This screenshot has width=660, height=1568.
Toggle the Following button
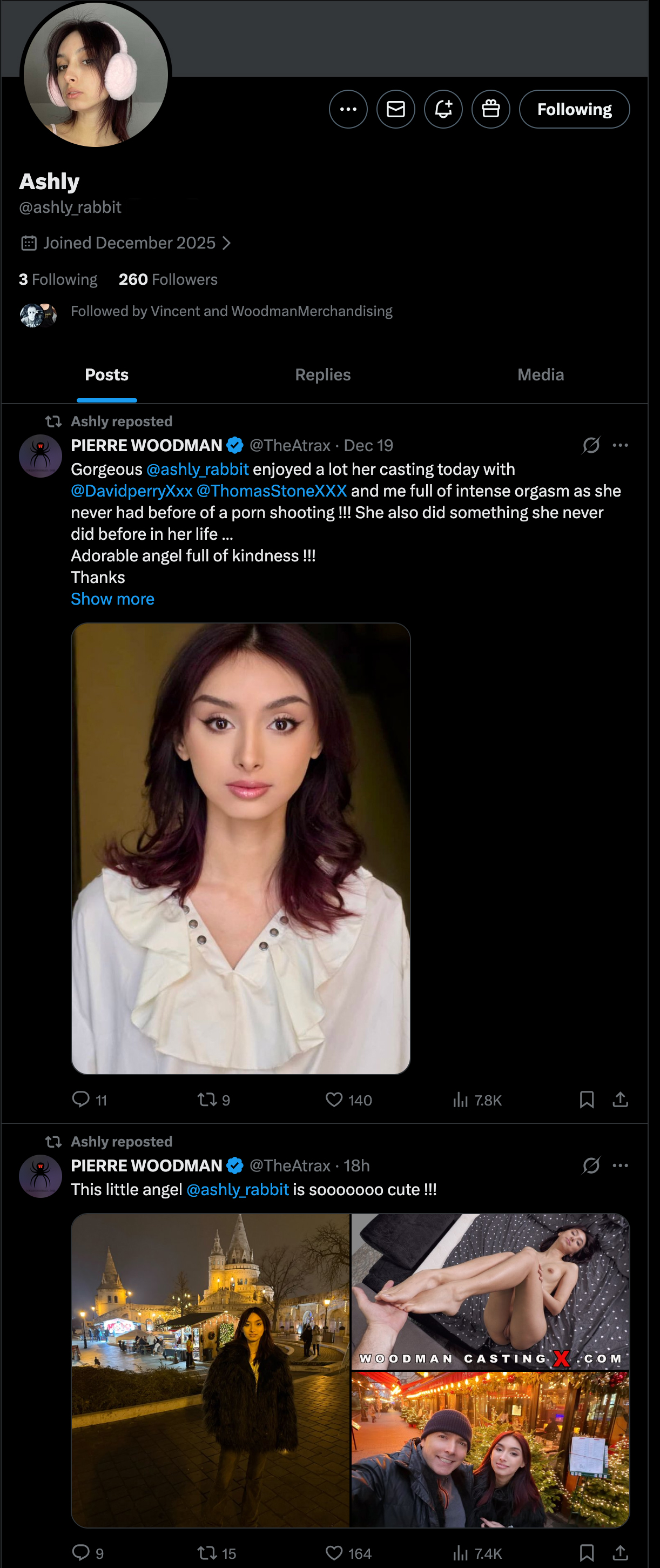574,110
